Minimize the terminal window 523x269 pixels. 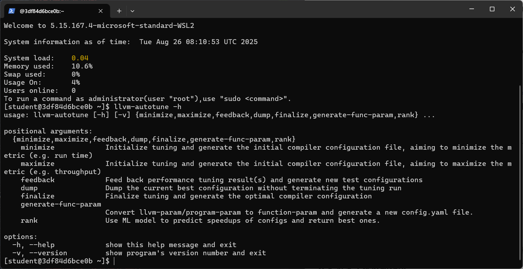(472, 9)
